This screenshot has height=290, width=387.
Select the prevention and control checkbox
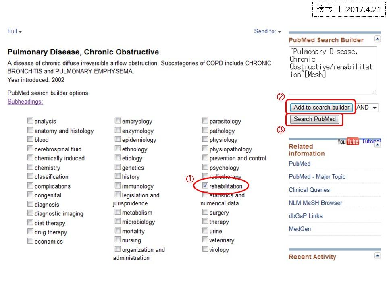[205, 157]
